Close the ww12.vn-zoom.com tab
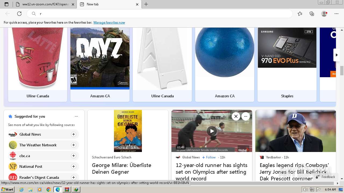The image size is (344, 193). (x=73, y=4)
